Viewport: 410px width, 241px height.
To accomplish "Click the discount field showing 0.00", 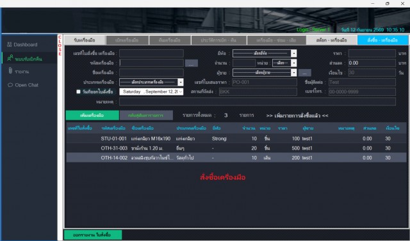I will coord(372,63).
